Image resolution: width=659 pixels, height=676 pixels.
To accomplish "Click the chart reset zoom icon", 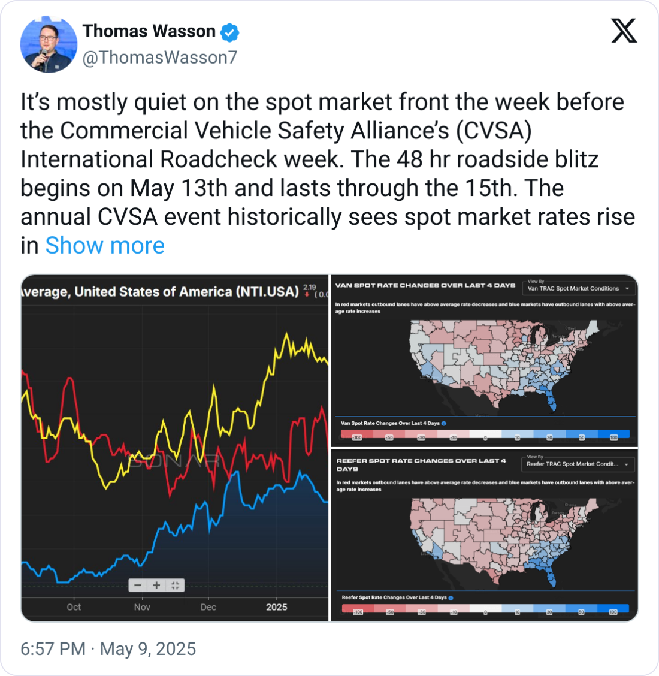I will [x=175, y=586].
